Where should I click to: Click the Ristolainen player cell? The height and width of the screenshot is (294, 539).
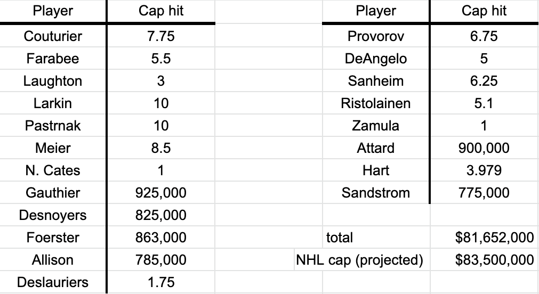coord(375,103)
